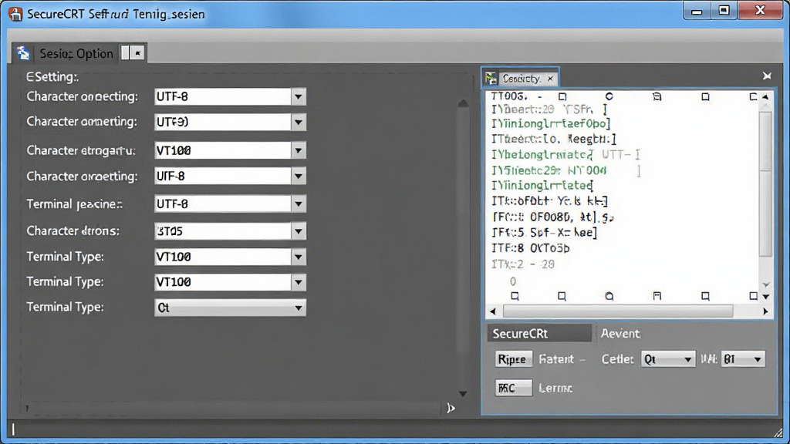
Task: Select the list row starting "IFt:5 Spf-X"
Action: [544, 233]
